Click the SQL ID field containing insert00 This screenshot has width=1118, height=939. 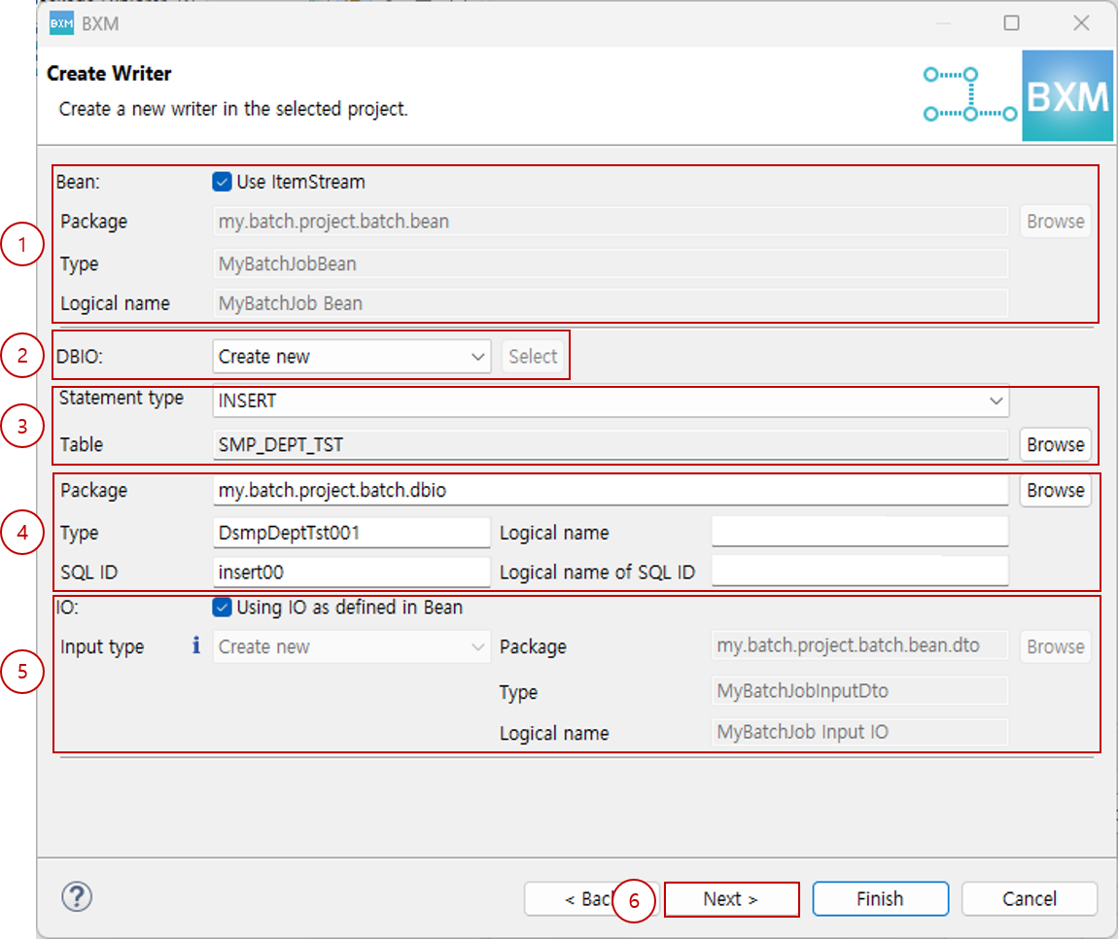tap(350, 572)
